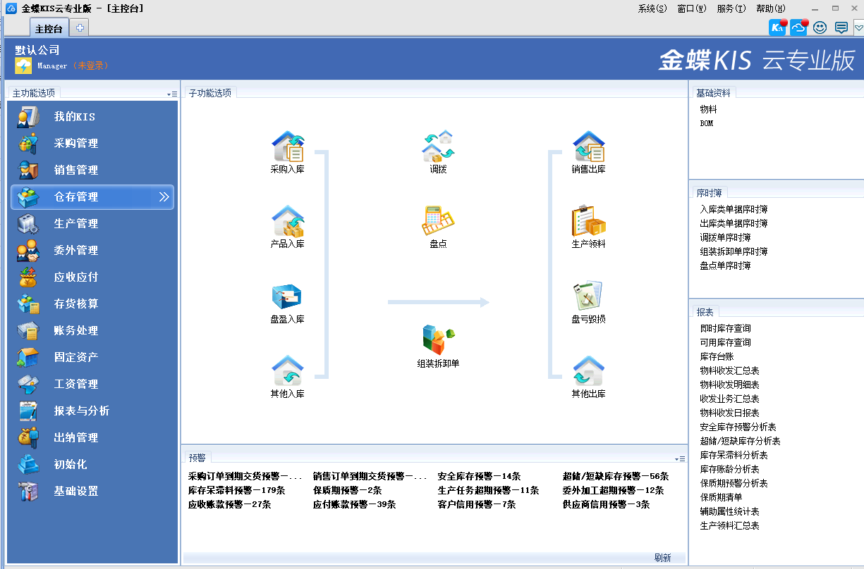
Task: Open 入库类单据序时簿 link
Action: point(734,209)
